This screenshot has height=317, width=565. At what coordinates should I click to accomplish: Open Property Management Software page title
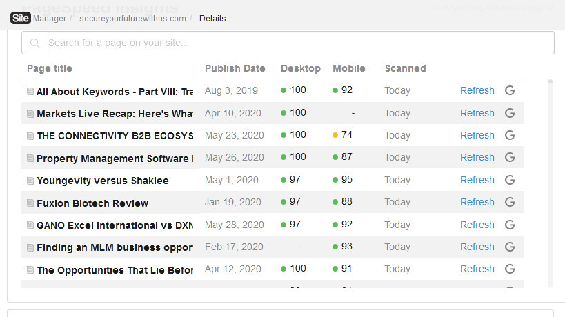[x=115, y=158]
